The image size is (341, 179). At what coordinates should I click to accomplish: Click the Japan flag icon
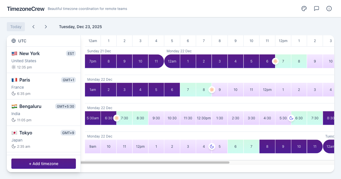coord(14,133)
